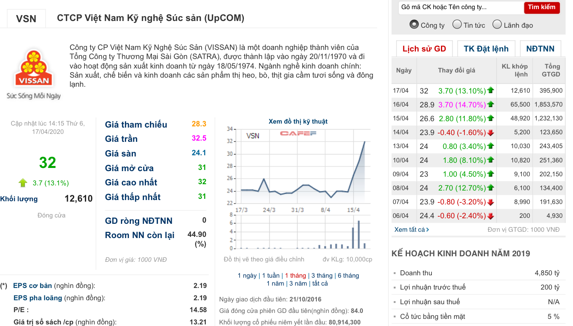Click the VISSAN company logo
Screen dimensions: 573x326
(34, 74)
